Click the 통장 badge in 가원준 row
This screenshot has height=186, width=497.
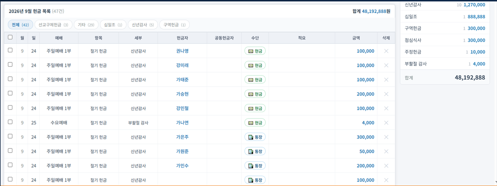click(x=255, y=151)
